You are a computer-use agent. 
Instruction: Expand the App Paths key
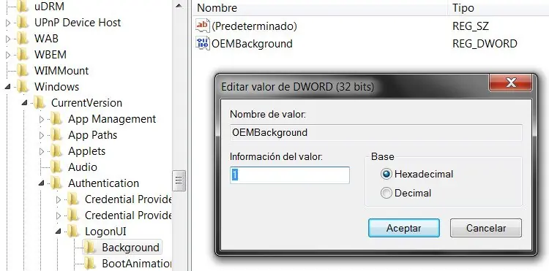click(x=41, y=135)
